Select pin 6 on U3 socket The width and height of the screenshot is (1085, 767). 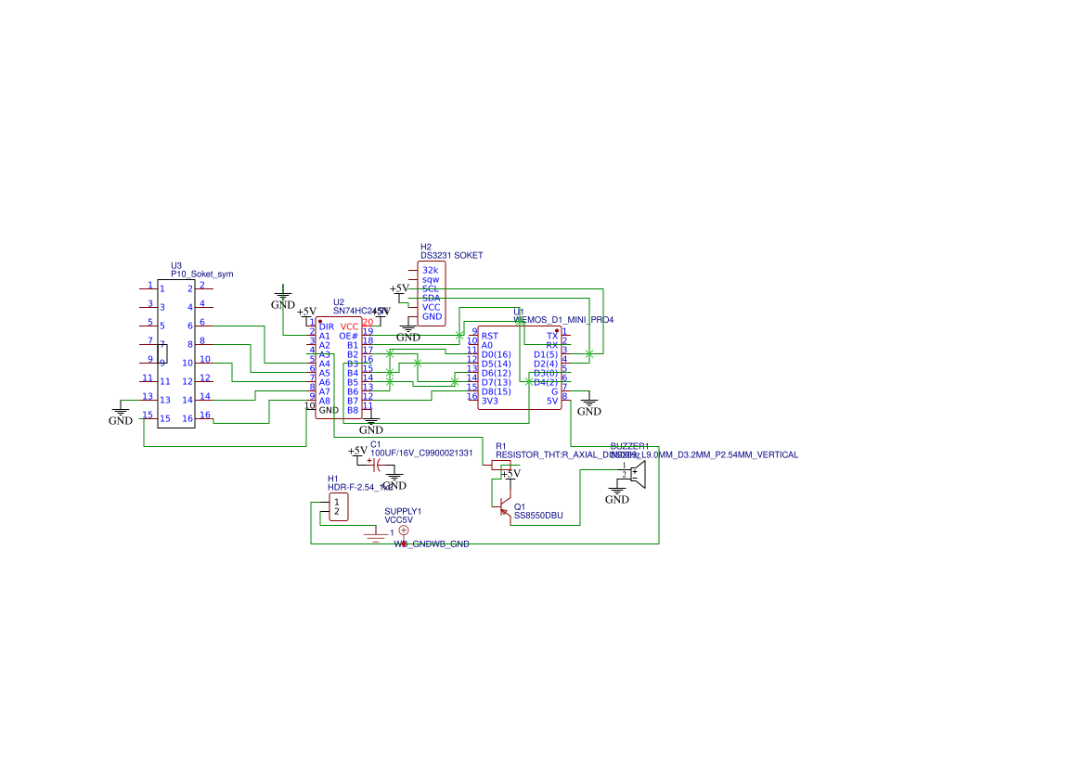pos(190,326)
